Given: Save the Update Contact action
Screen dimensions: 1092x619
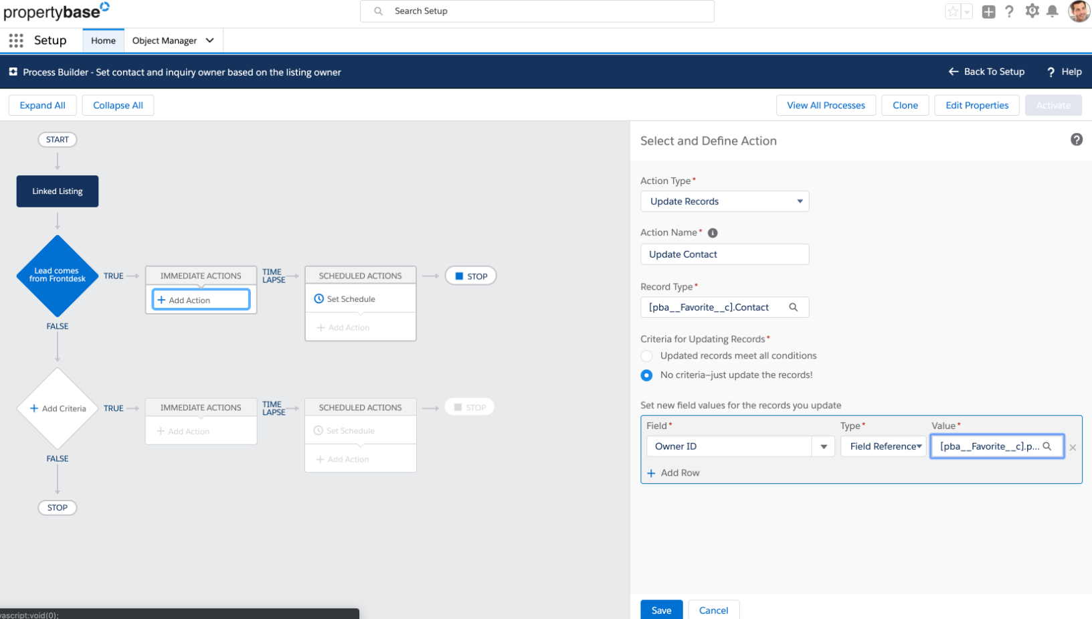Looking at the screenshot, I should point(661,610).
